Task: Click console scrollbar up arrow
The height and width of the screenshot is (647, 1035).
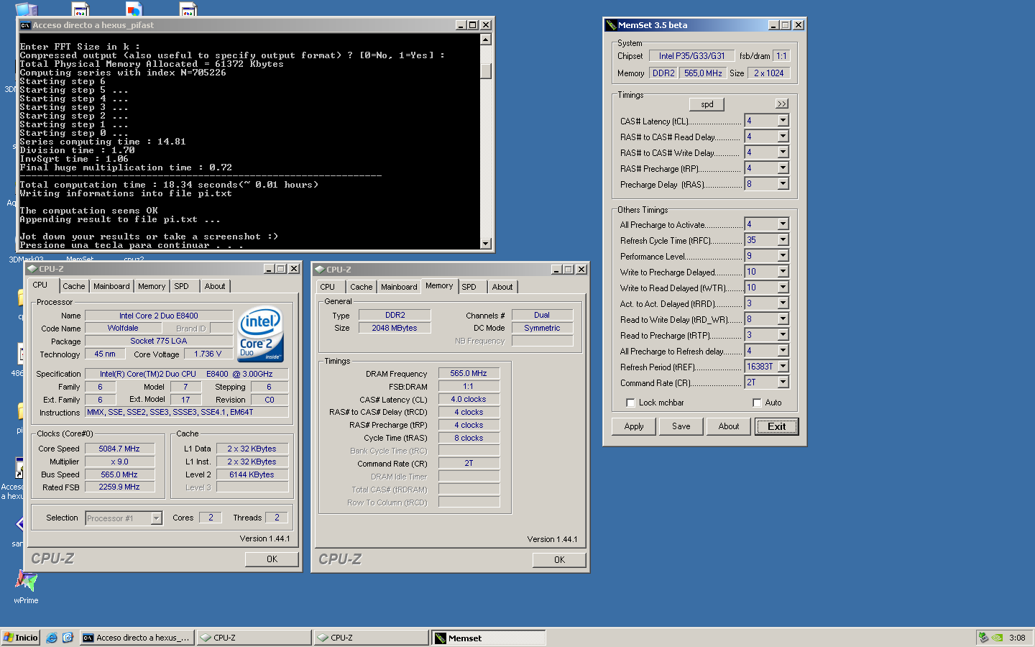Action: click(486, 40)
